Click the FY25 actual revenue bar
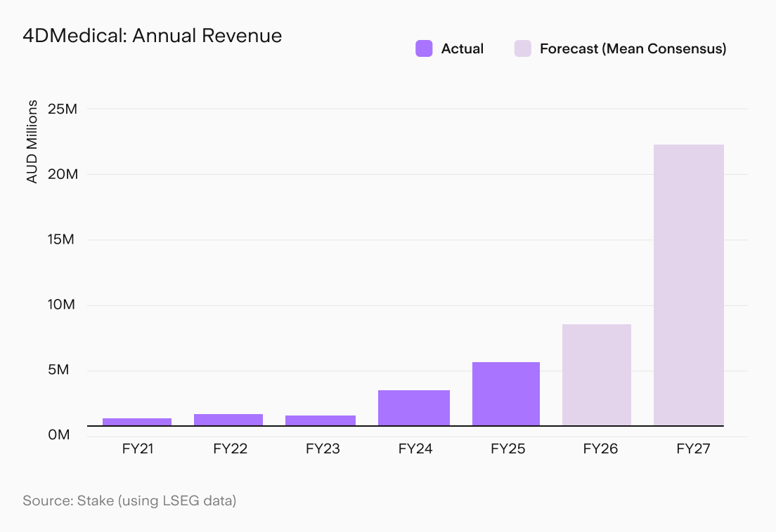776x532 pixels. 506,394
